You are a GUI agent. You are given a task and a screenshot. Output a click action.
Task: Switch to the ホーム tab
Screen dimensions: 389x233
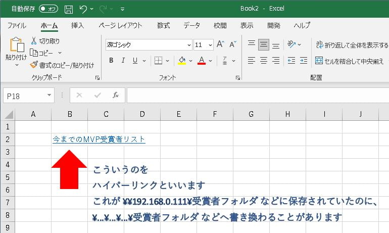pos(50,25)
